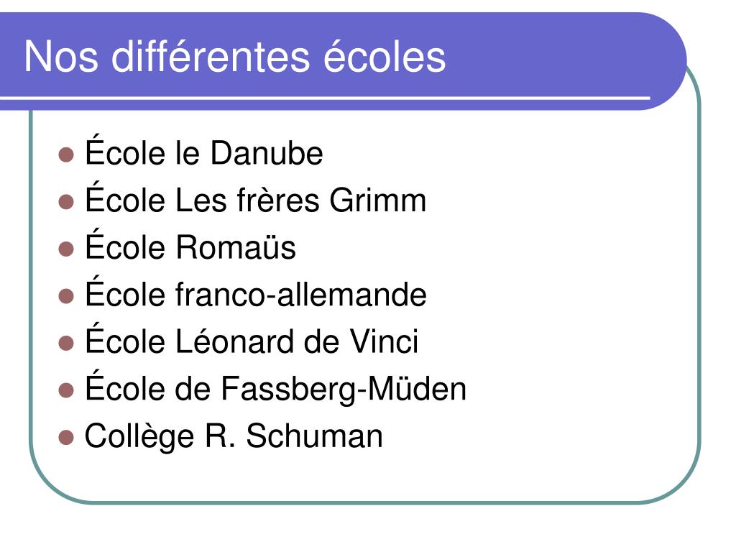The width and height of the screenshot is (736, 552).
Task: Click the white underline beneath the title
Action: 325,98
